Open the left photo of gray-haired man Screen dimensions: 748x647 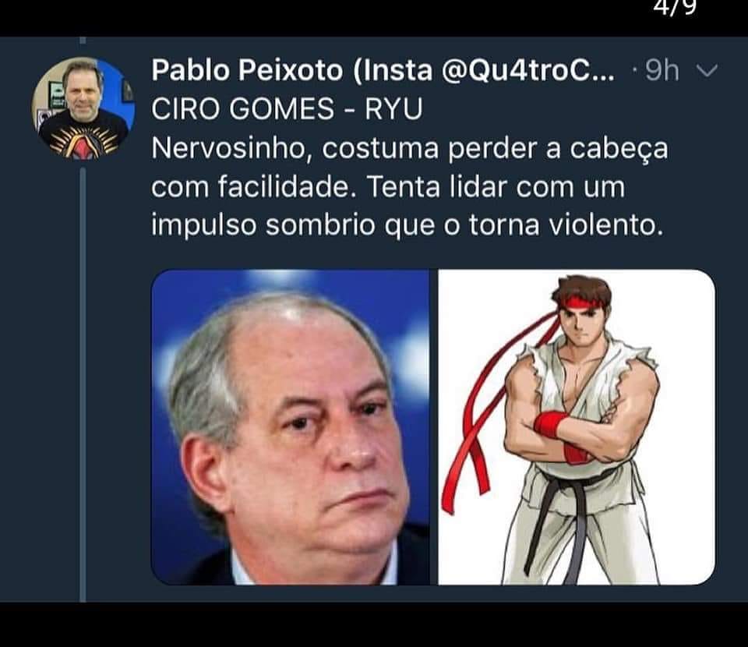(x=291, y=427)
